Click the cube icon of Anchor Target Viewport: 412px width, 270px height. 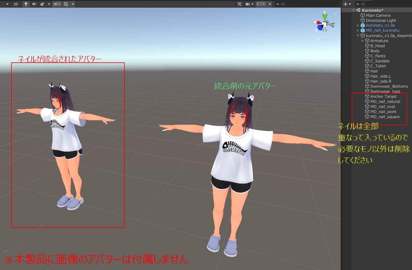tap(367, 97)
